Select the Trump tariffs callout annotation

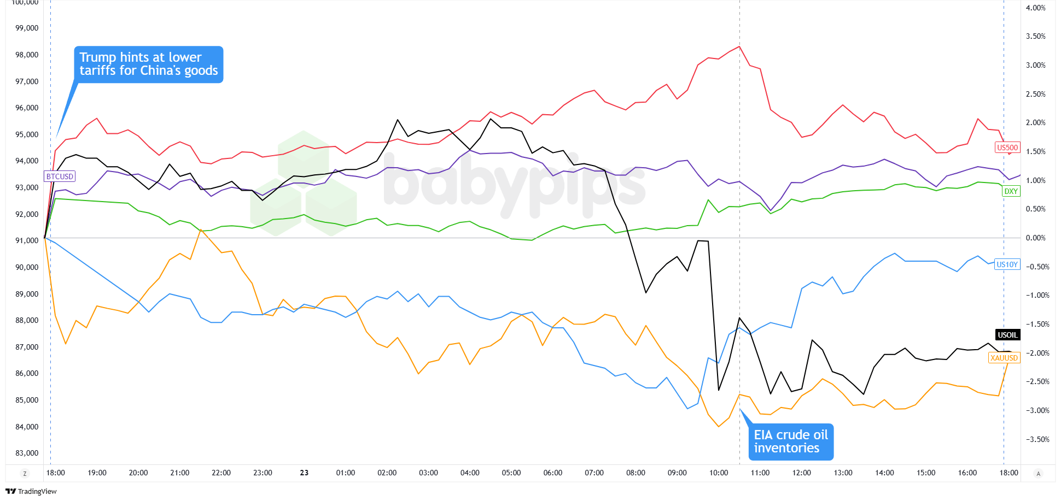click(148, 64)
